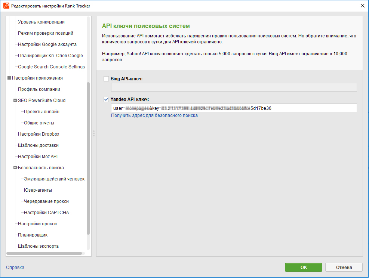This screenshot has width=369, height=278.
Task: Open Google Search Console Settings
Action: tap(51, 67)
